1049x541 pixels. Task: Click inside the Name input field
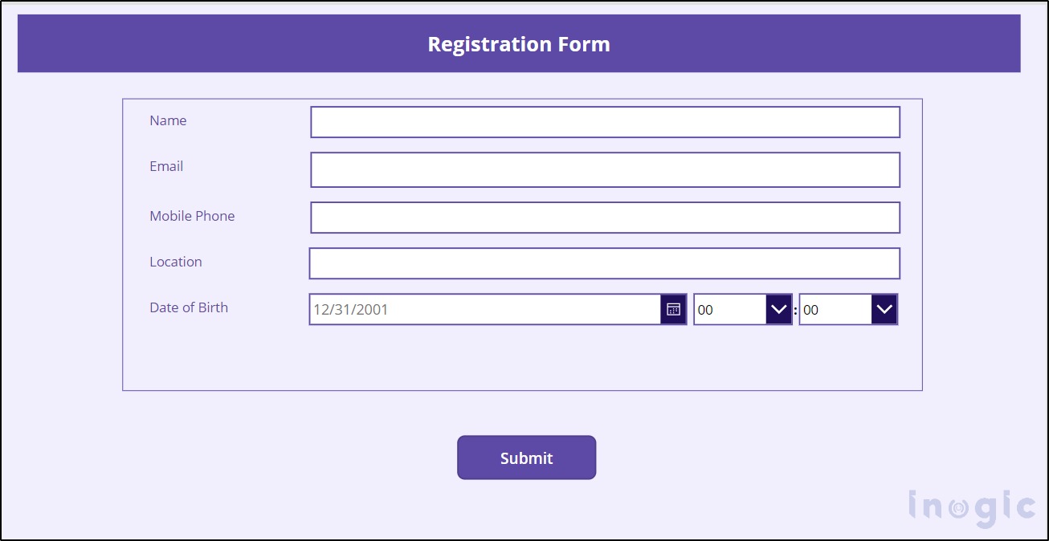click(605, 121)
